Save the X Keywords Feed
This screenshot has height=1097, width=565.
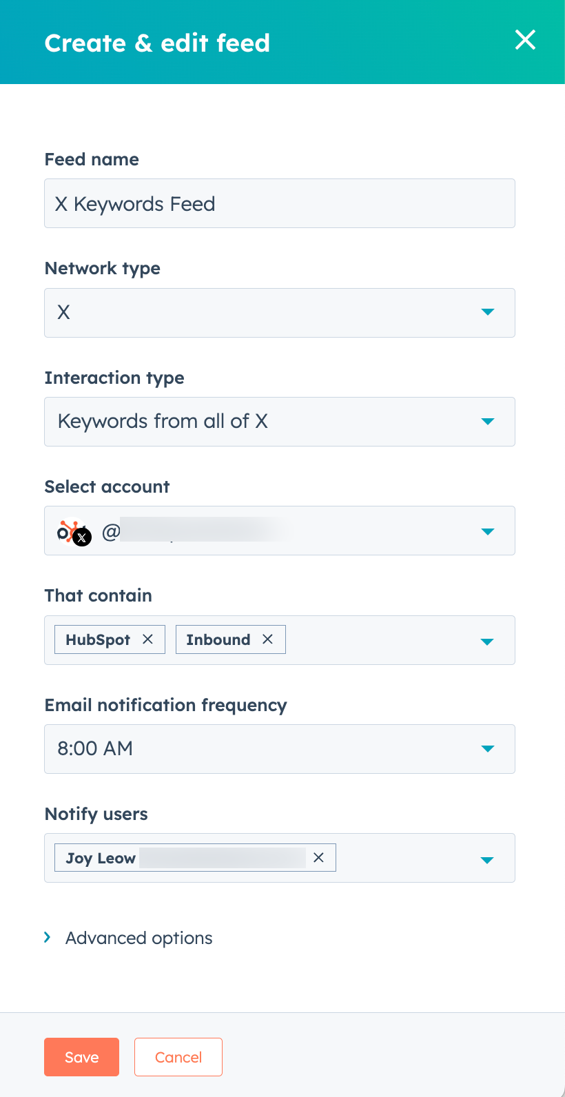(81, 1056)
